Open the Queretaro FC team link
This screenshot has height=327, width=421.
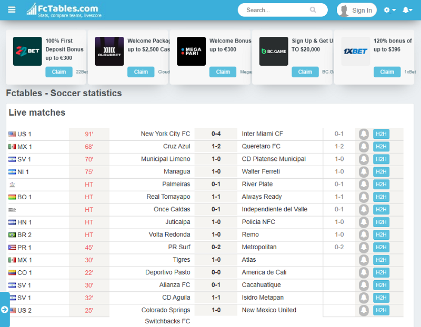(261, 147)
